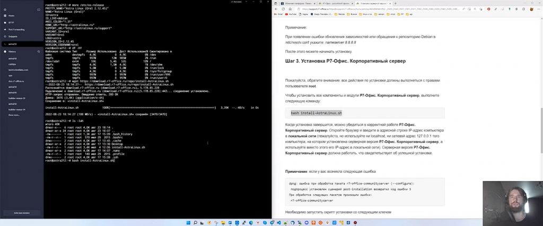Open Windows Start button on taskbar

pos(188,222)
